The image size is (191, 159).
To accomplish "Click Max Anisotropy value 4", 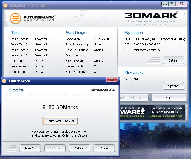I will [95, 55].
